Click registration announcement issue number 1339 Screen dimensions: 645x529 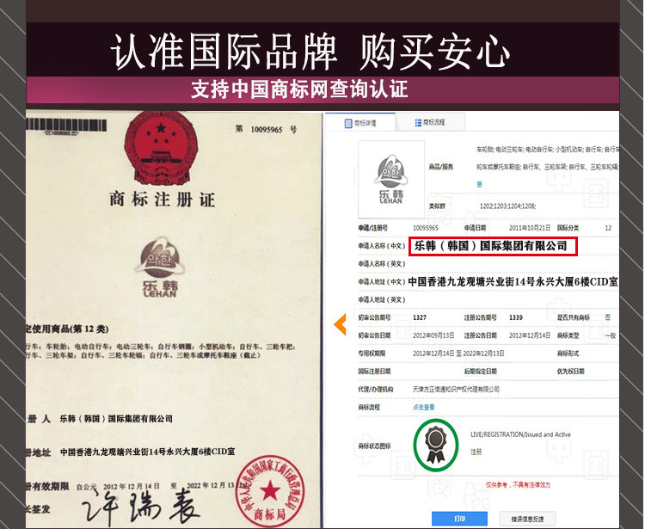516,317
